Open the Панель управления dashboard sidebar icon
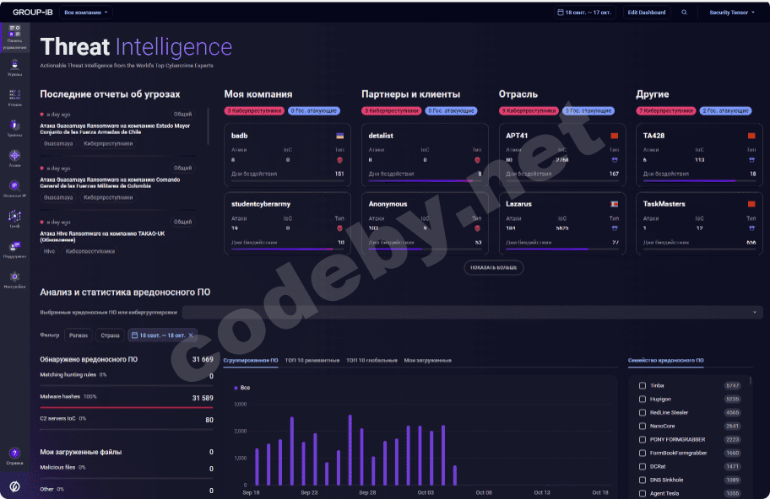770x499 pixels. coord(14,37)
